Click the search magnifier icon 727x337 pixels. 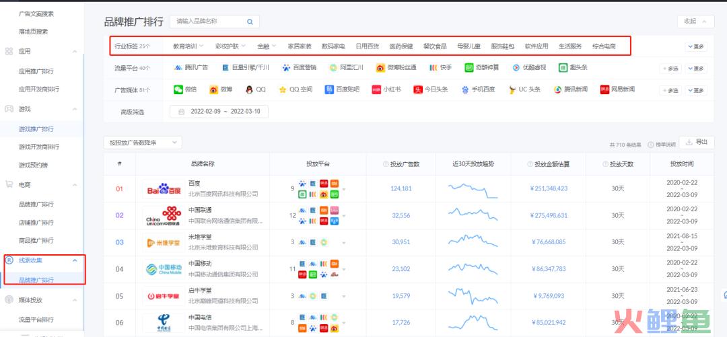(x=250, y=22)
